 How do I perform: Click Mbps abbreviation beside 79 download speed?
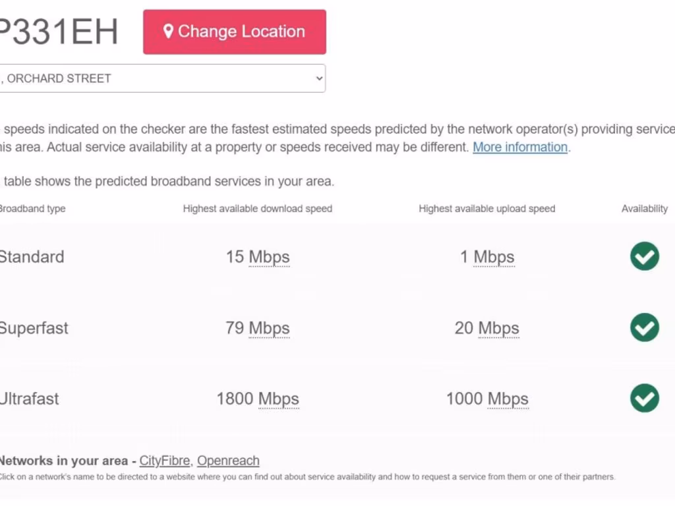pyautogui.click(x=269, y=328)
